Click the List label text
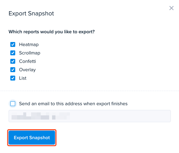The width and height of the screenshot is (179, 153). 23,78
